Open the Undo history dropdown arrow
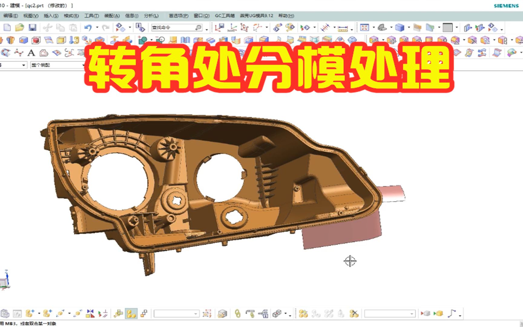Screen dimensions: 523x327 (x=97, y=28)
